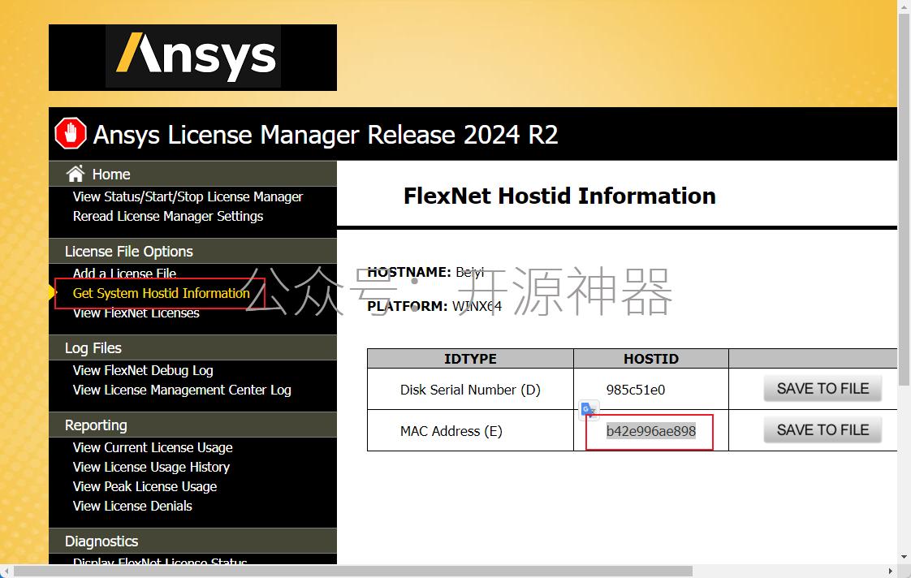Open View FlexNet Debug Log
The width and height of the screenshot is (911, 578).
(143, 371)
